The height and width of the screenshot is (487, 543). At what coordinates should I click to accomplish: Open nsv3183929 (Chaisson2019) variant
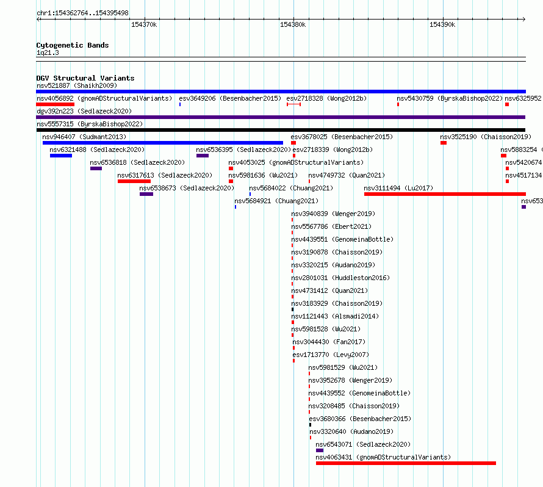(x=337, y=303)
